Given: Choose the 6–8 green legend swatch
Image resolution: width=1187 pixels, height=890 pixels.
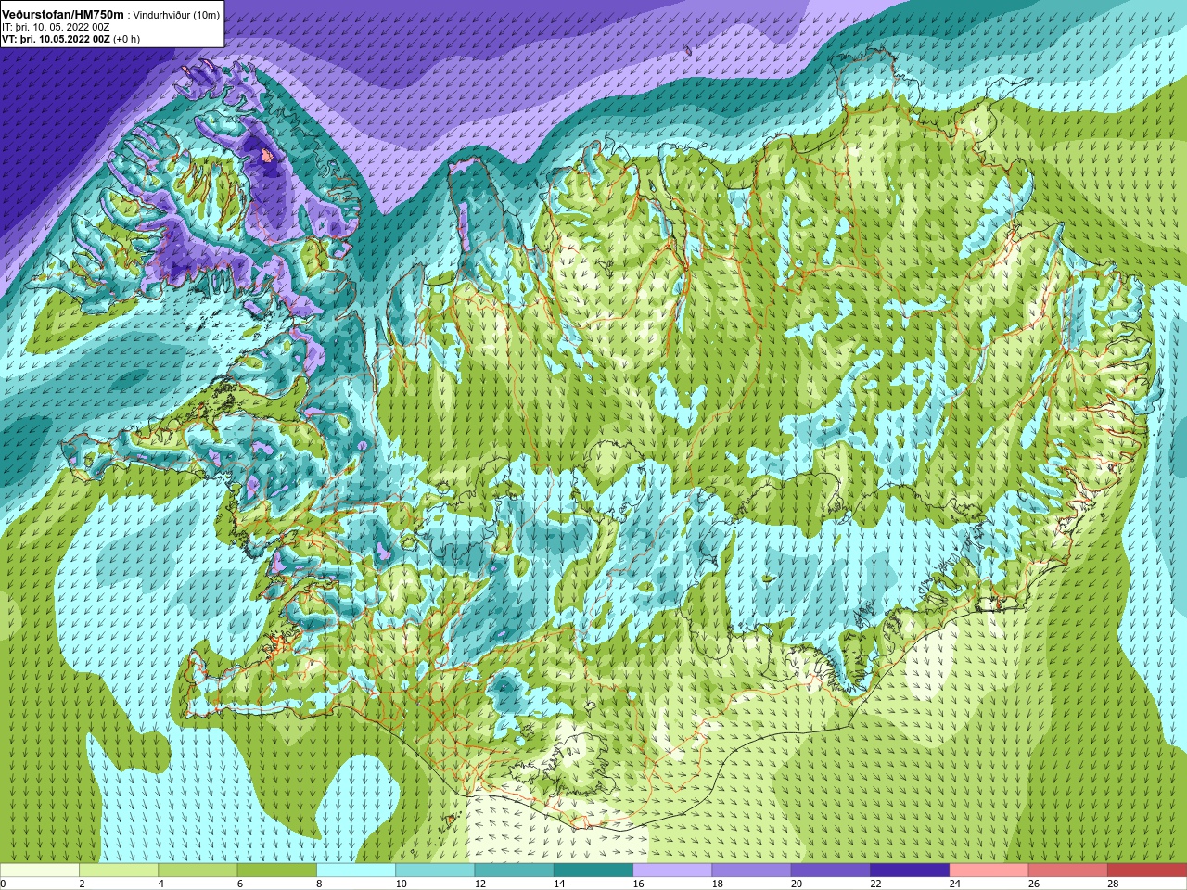Looking at the screenshot, I should coord(277,871).
